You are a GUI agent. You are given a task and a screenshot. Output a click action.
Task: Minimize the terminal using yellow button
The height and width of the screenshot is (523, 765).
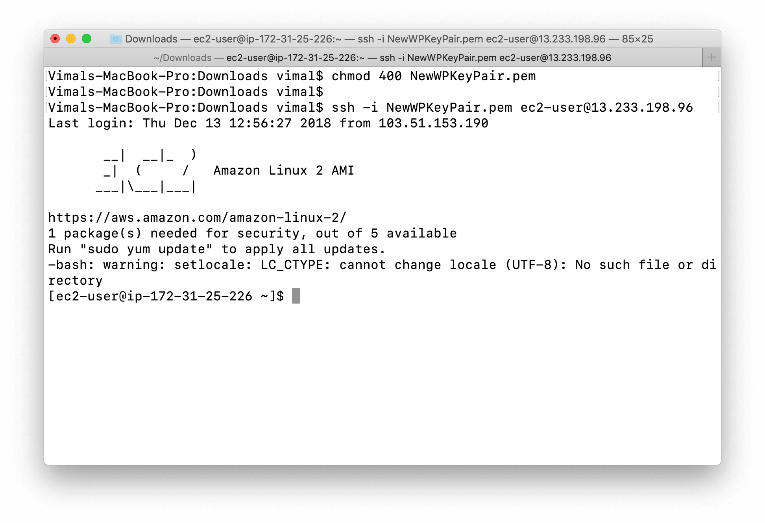[x=71, y=39]
